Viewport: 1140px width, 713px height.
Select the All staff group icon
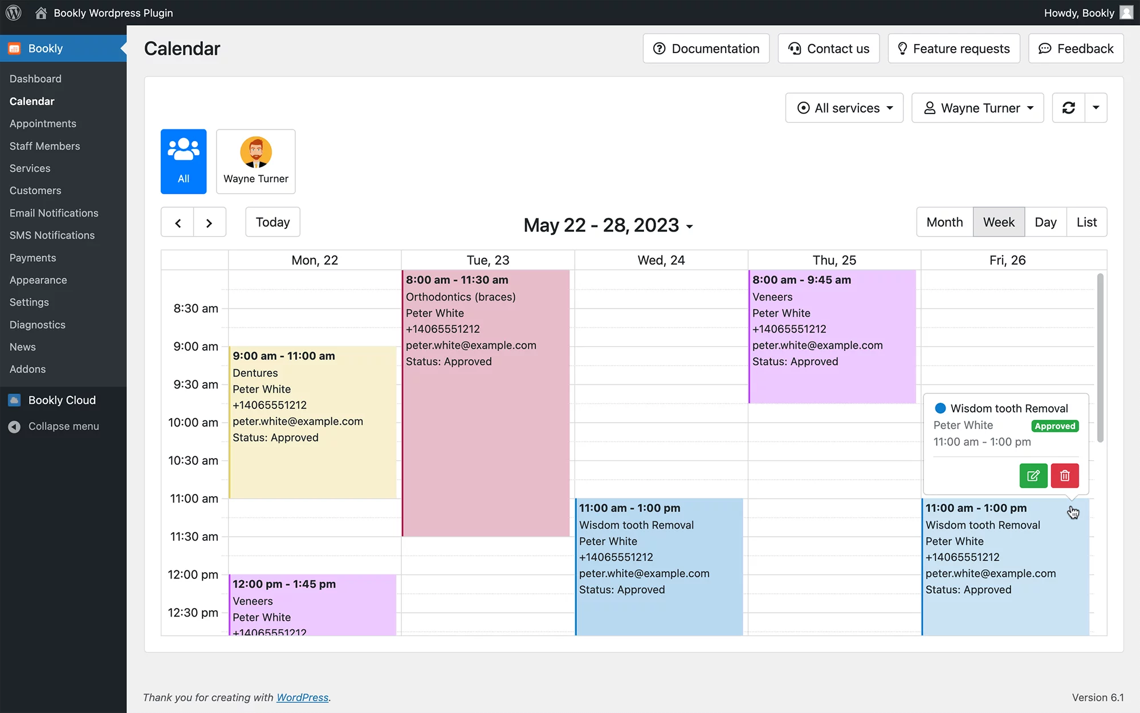coord(184,161)
